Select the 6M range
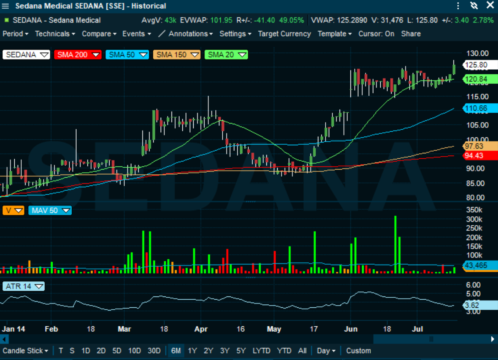Screen dimensions: 498x360 (x=176, y=351)
